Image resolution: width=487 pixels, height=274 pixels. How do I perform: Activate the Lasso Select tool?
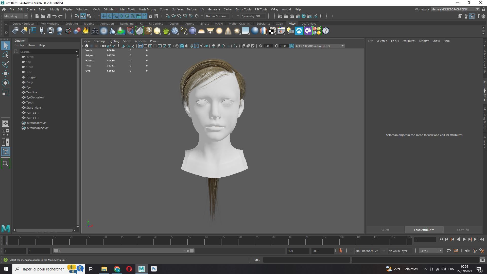tap(6, 55)
